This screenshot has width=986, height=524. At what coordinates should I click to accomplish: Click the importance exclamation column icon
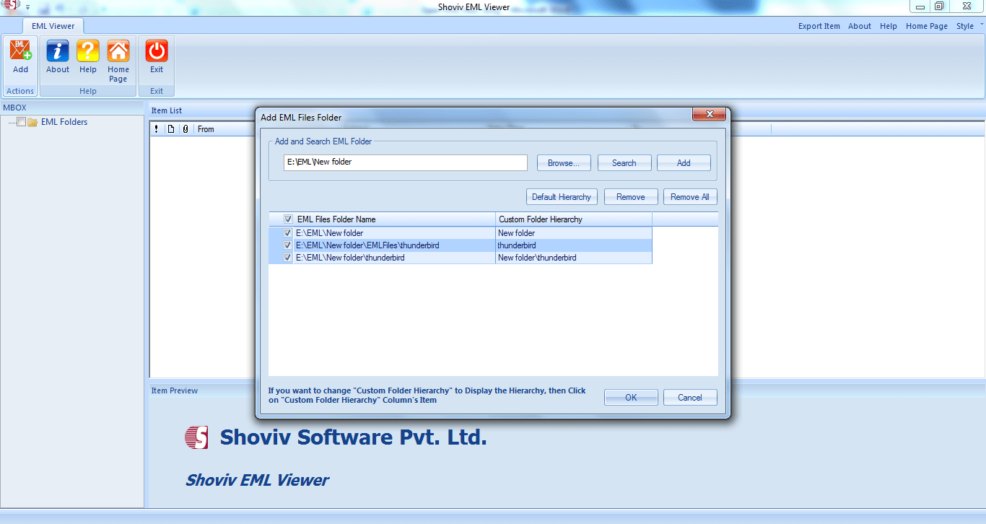[x=156, y=129]
